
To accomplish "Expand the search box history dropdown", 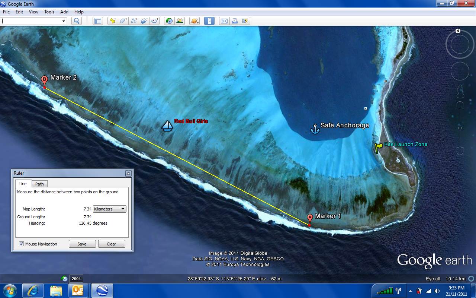I will pos(64,21).
